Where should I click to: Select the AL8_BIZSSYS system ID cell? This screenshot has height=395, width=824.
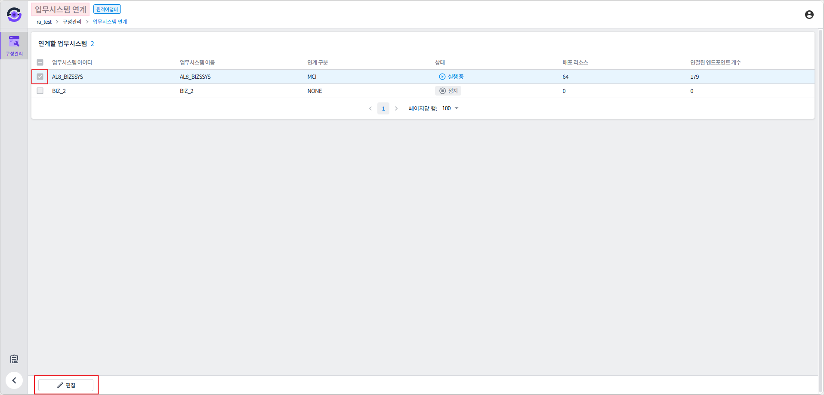pos(68,77)
